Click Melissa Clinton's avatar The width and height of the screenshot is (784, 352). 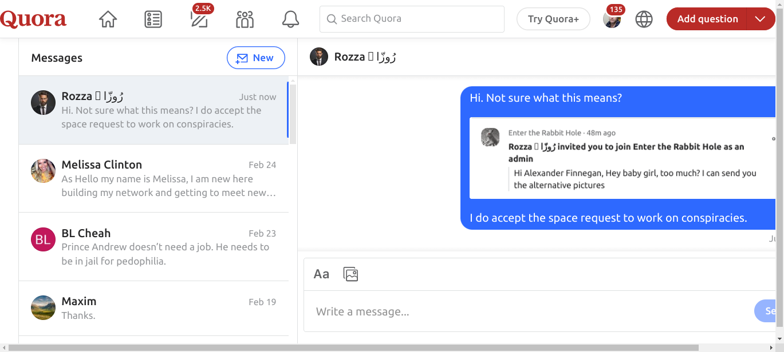[x=43, y=170]
